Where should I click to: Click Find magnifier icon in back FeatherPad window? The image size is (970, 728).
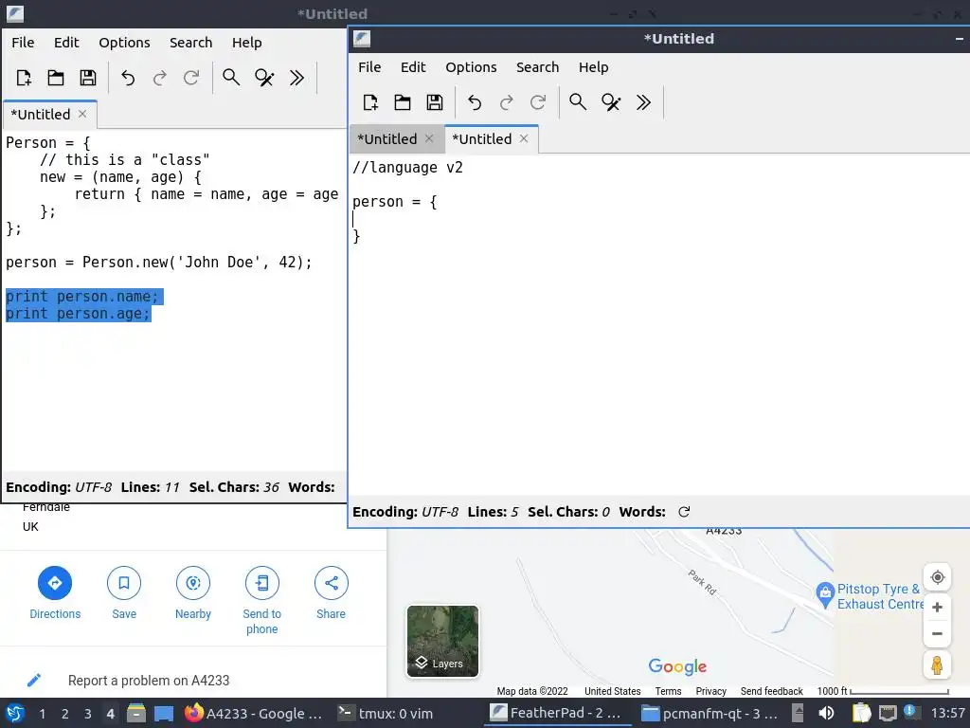pos(231,78)
